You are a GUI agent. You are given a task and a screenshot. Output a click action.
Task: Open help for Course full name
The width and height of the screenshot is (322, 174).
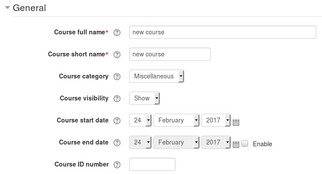(x=117, y=33)
